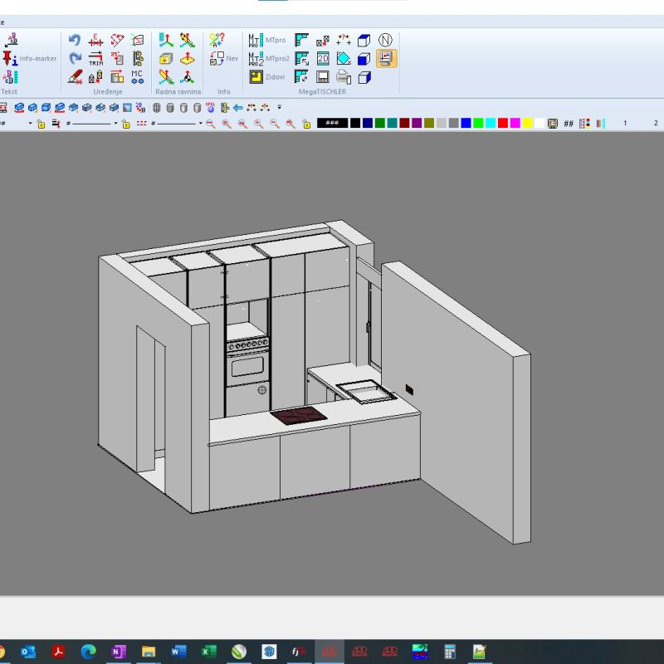Click the 2D view icon
This screenshot has height=664, width=664.
point(323,59)
